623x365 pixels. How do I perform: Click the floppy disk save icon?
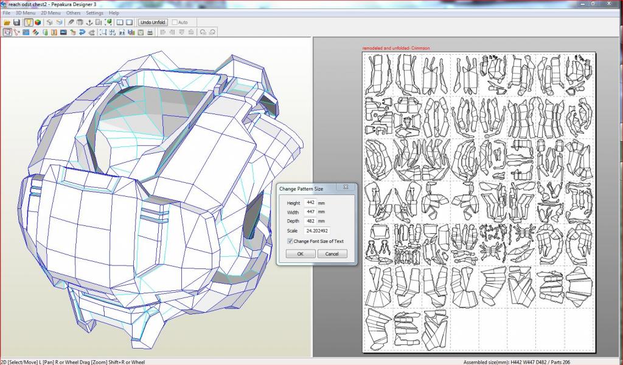click(17, 22)
